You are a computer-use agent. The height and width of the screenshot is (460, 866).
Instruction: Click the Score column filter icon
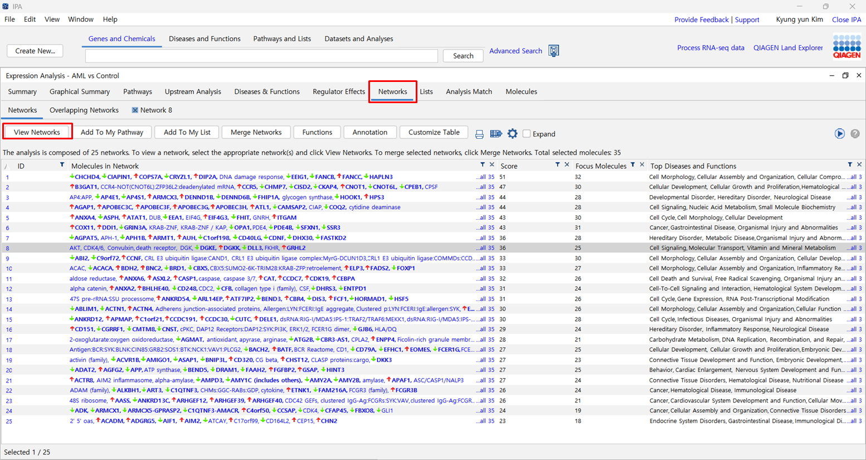(x=557, y=165)
